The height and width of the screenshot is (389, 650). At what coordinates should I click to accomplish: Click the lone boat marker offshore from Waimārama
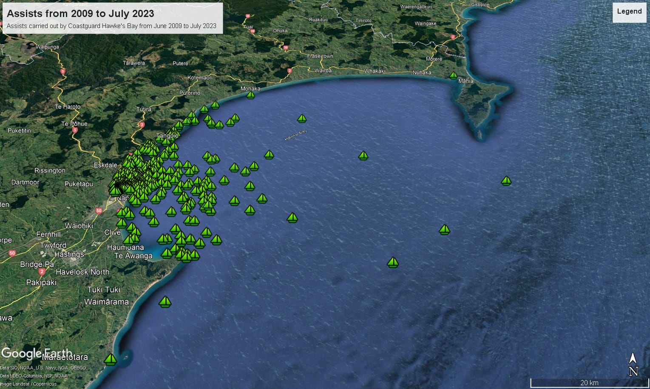coord(165,302)
